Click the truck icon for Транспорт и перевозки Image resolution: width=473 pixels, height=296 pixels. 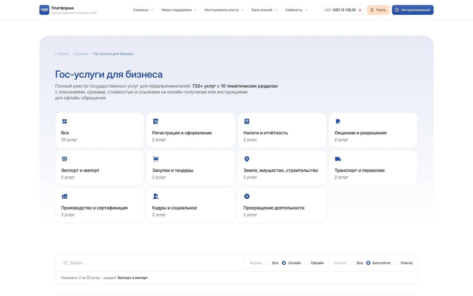click(x=338, y=159)
